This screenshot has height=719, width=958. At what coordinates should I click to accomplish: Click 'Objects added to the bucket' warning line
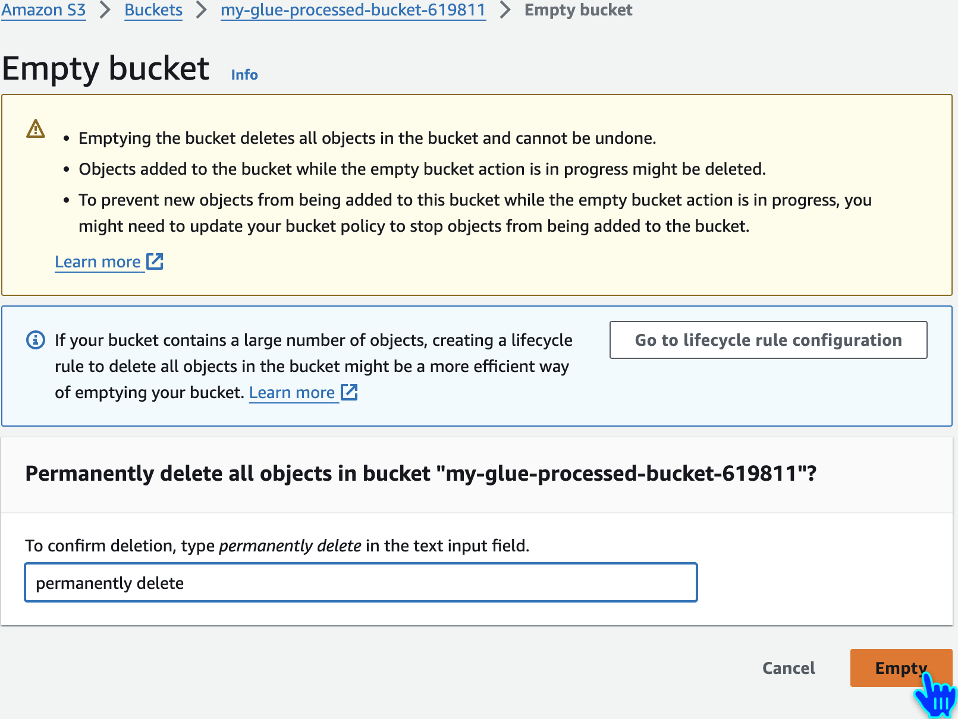[422, 169]
